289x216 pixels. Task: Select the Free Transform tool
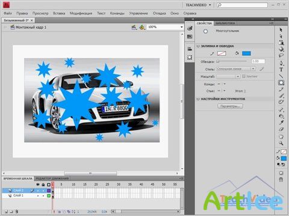click(x=281, y=43)
